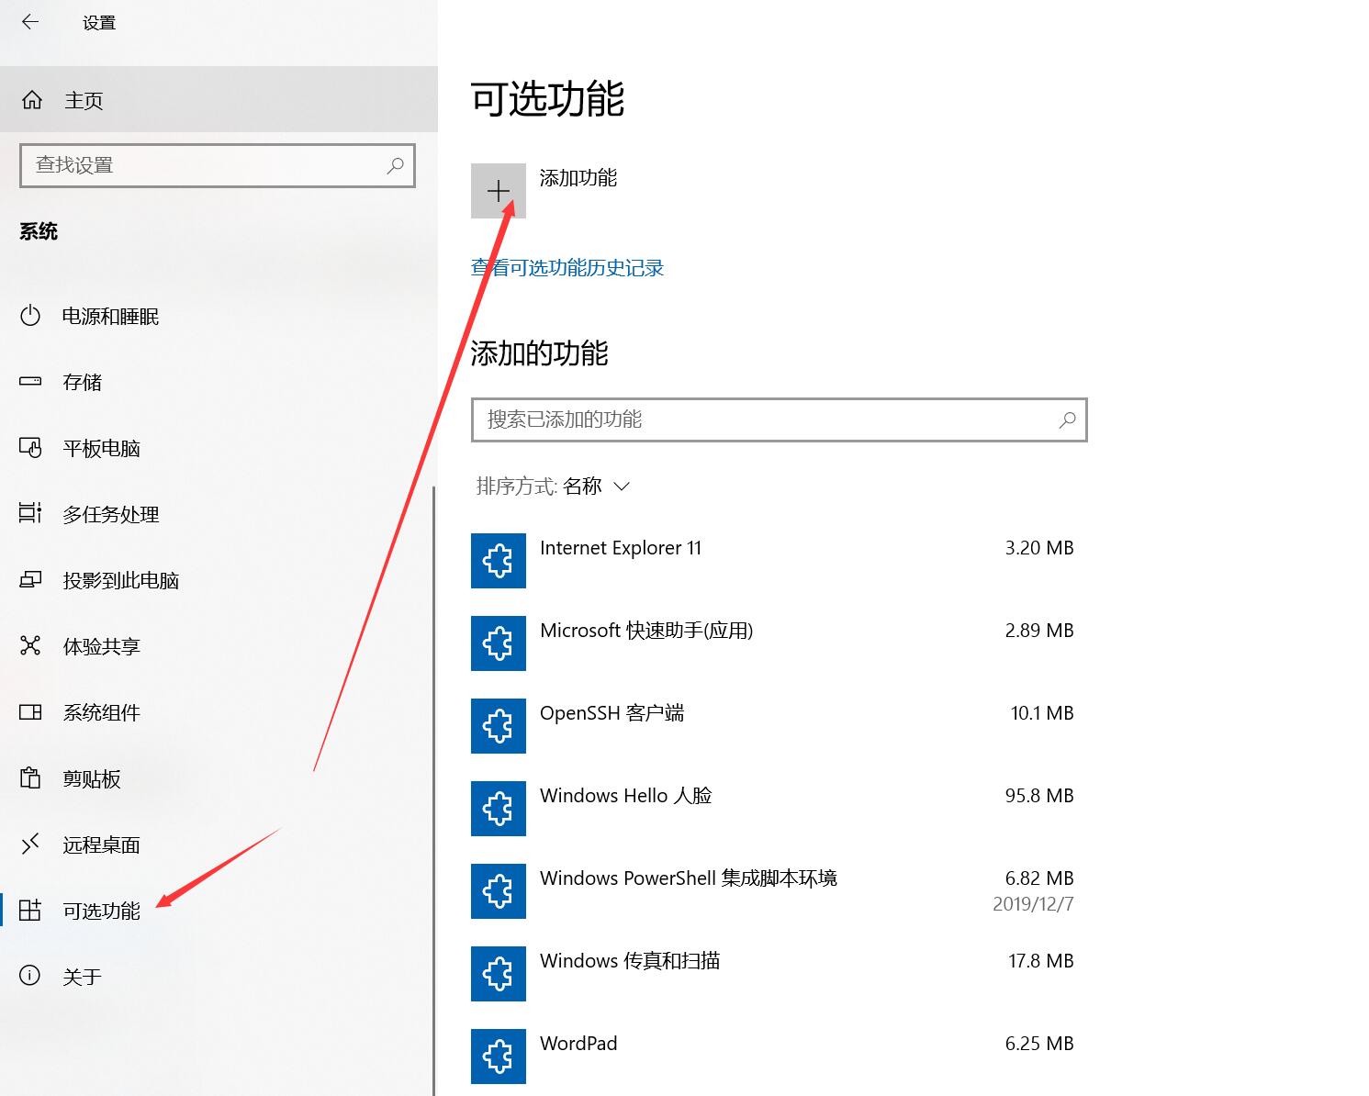
Task: Select Microsoft 快速助手(应用) feature name
Action: click(x=646, y=631)
